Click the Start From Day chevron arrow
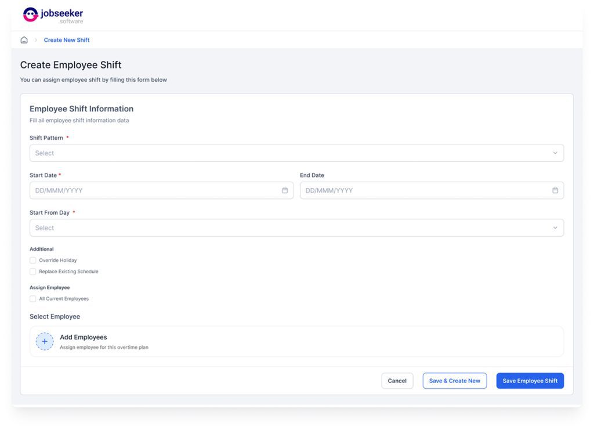594x430 pixels. click(555, 228)
